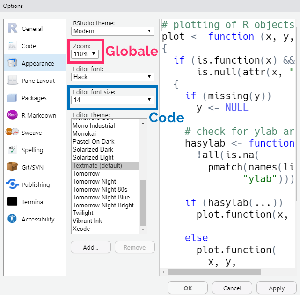
Task: Select Tomorrow Night Bright theme
Action: point(105,206)
